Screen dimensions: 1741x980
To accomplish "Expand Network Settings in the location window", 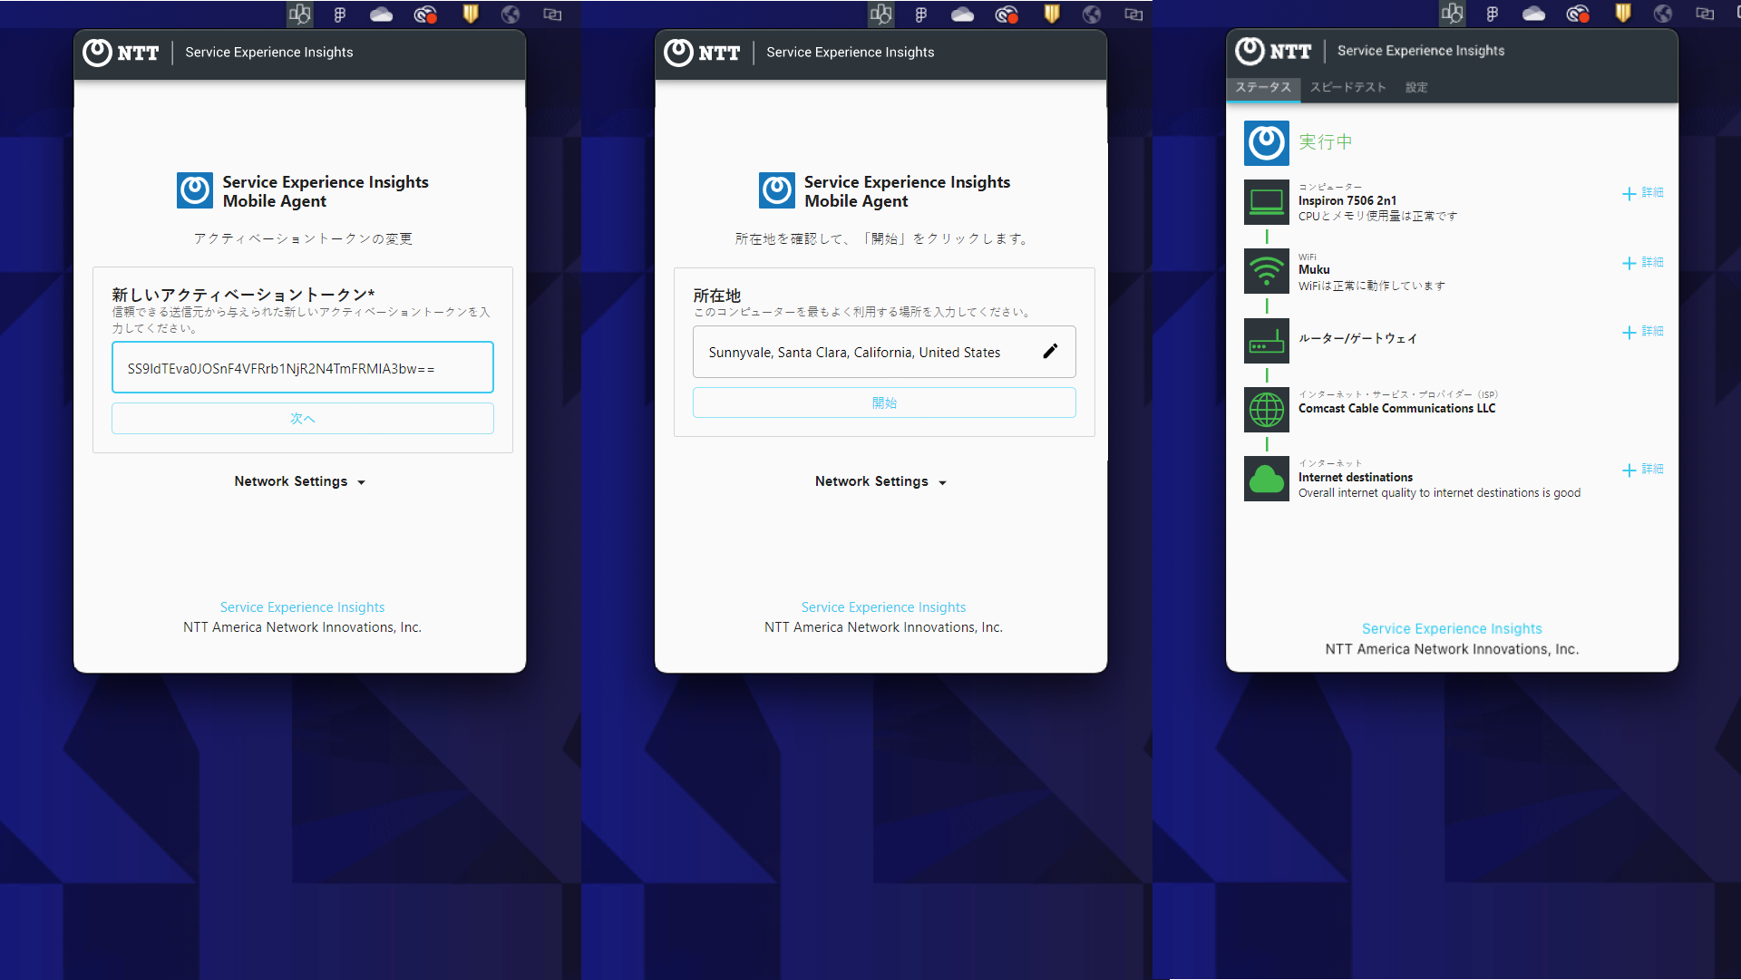I will (880, 481).
